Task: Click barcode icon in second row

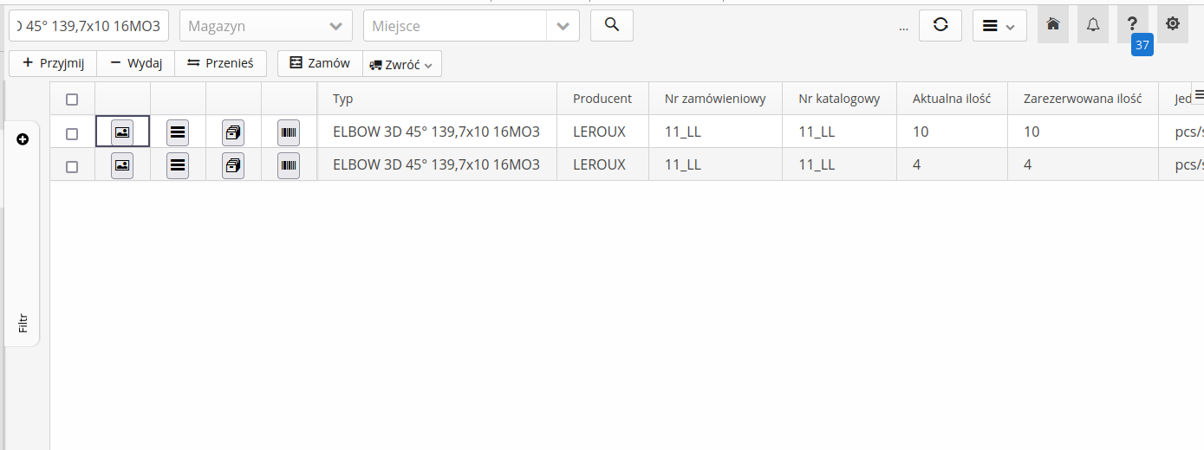Action: (x=289, y=165)
